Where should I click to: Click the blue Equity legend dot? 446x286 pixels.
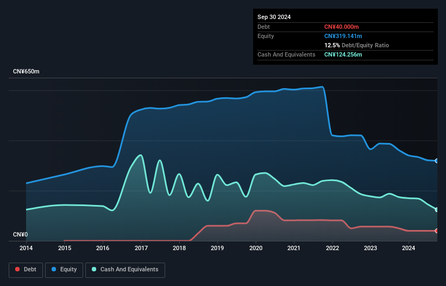point(54,269)
